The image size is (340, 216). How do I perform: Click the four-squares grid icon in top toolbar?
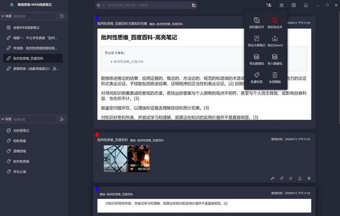point(281,5)
